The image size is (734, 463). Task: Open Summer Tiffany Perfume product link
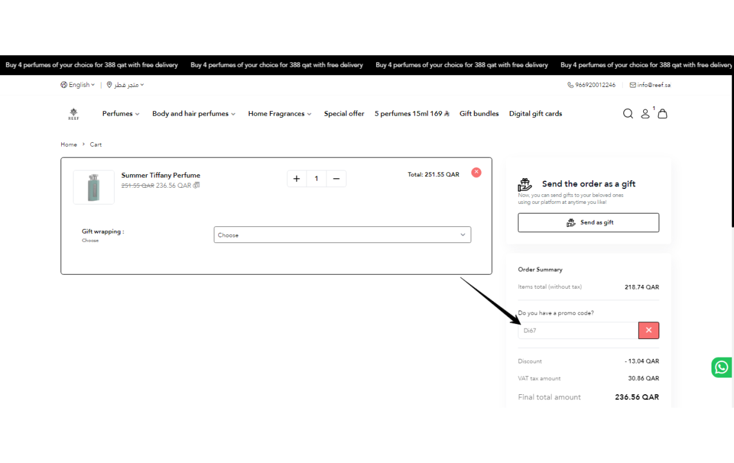click(x=160, y=175)
